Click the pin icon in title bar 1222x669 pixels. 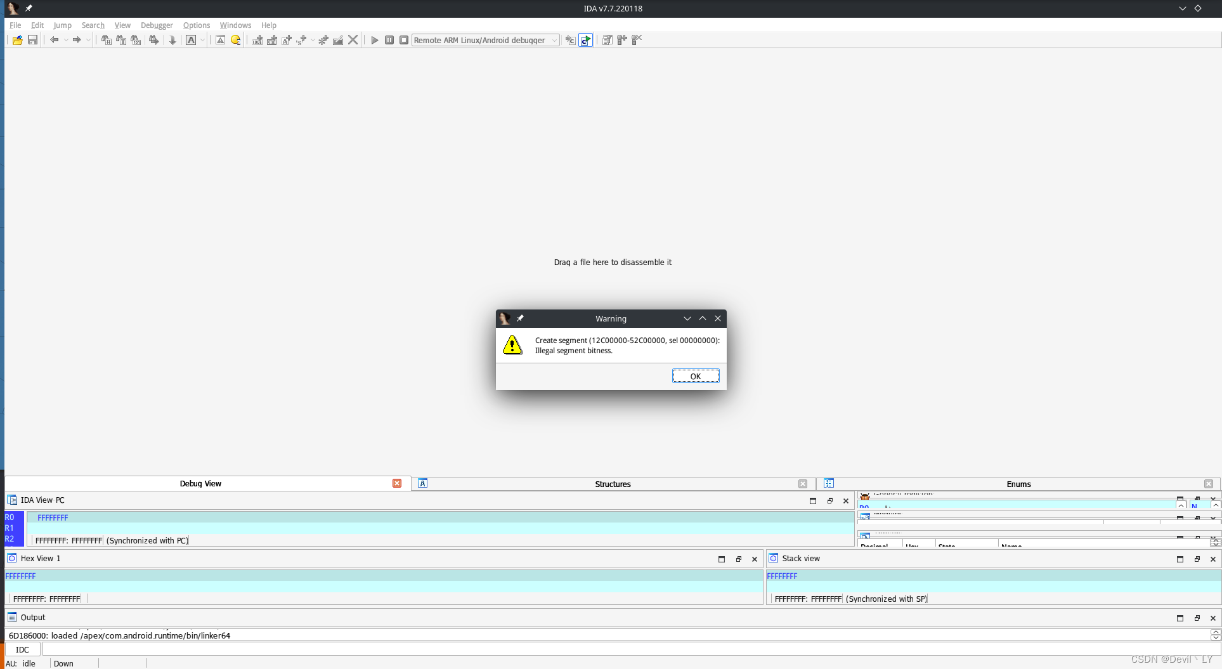coord(29,8)
